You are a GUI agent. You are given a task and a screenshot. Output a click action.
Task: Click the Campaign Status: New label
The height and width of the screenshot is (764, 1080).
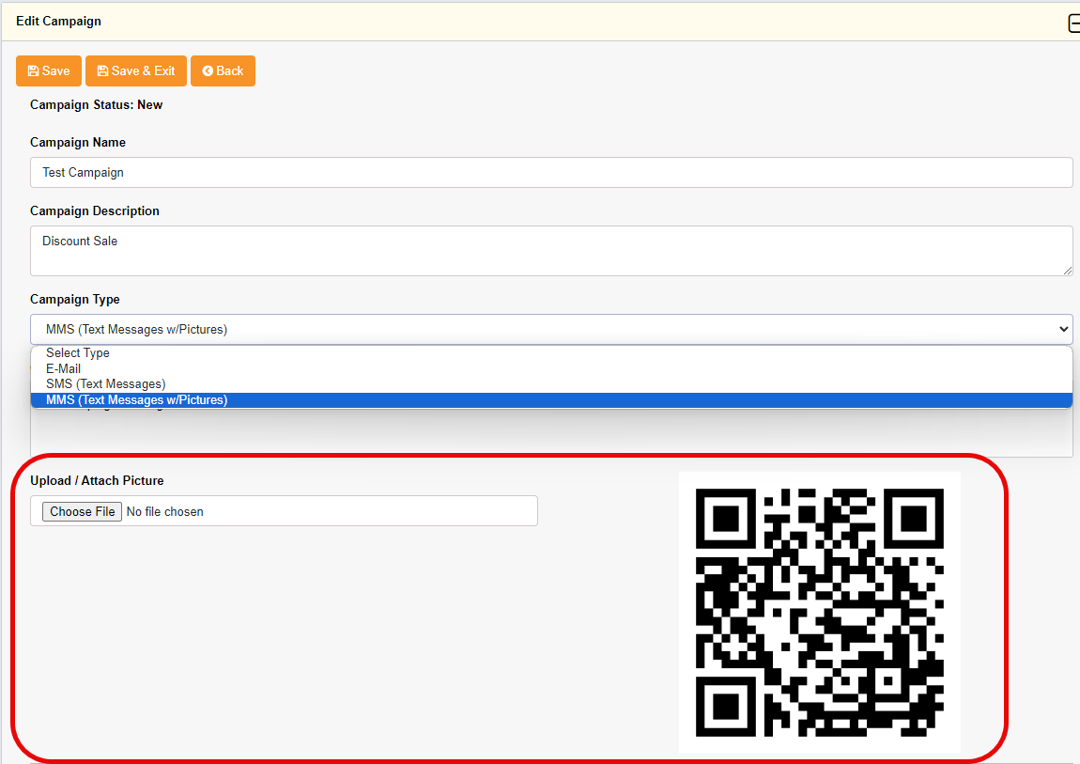coord(96,104)
